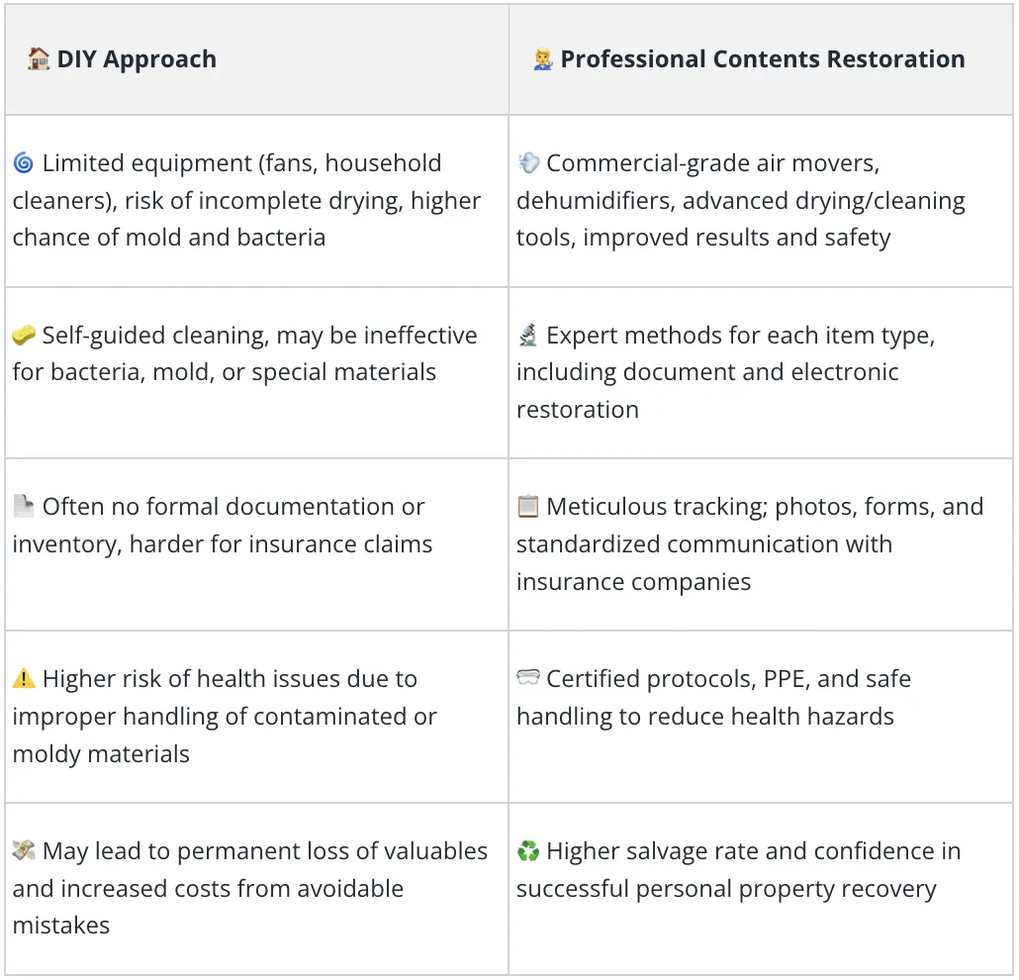The width and height of the screenshot is (1019, 980).
Task: Click the house emoji beside DIY Approach
Action: [39, 59]
